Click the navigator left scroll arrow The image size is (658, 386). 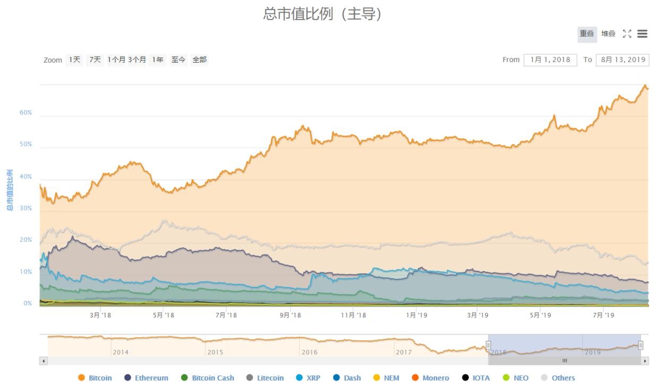pyautogui.click(x=44, y=361)
